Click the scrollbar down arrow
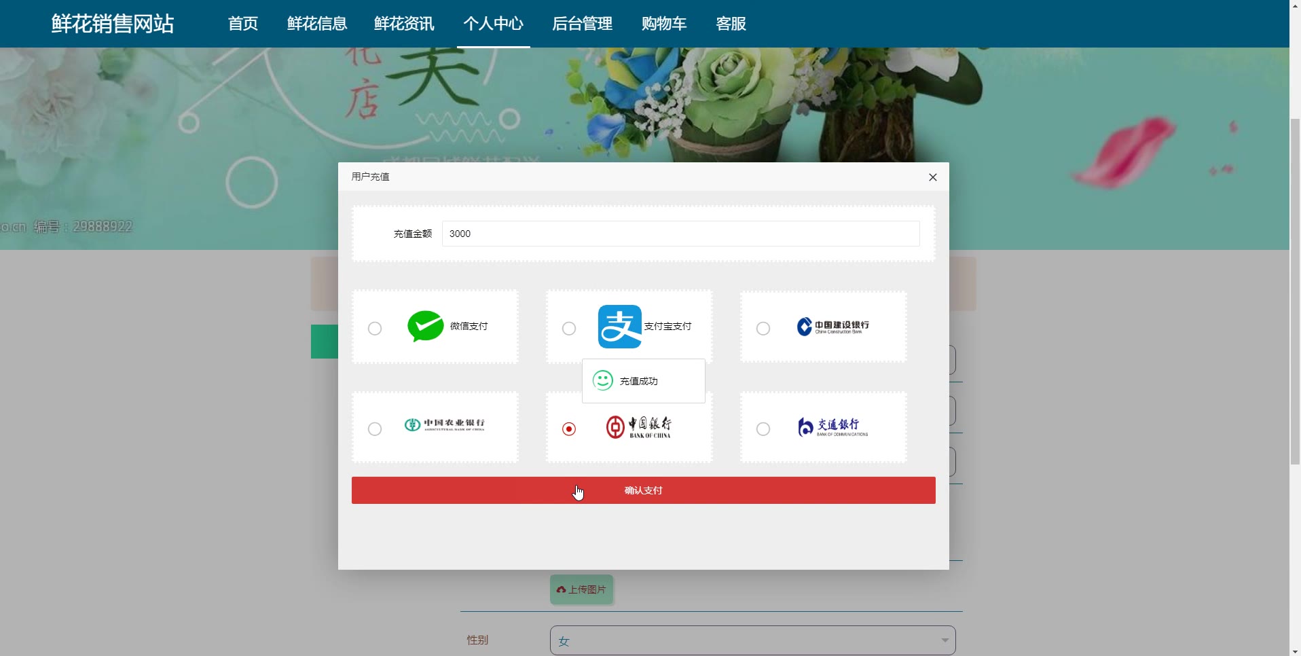Screen dimensions: 1301x656 pyautogui.click(x=1295, y=651)
